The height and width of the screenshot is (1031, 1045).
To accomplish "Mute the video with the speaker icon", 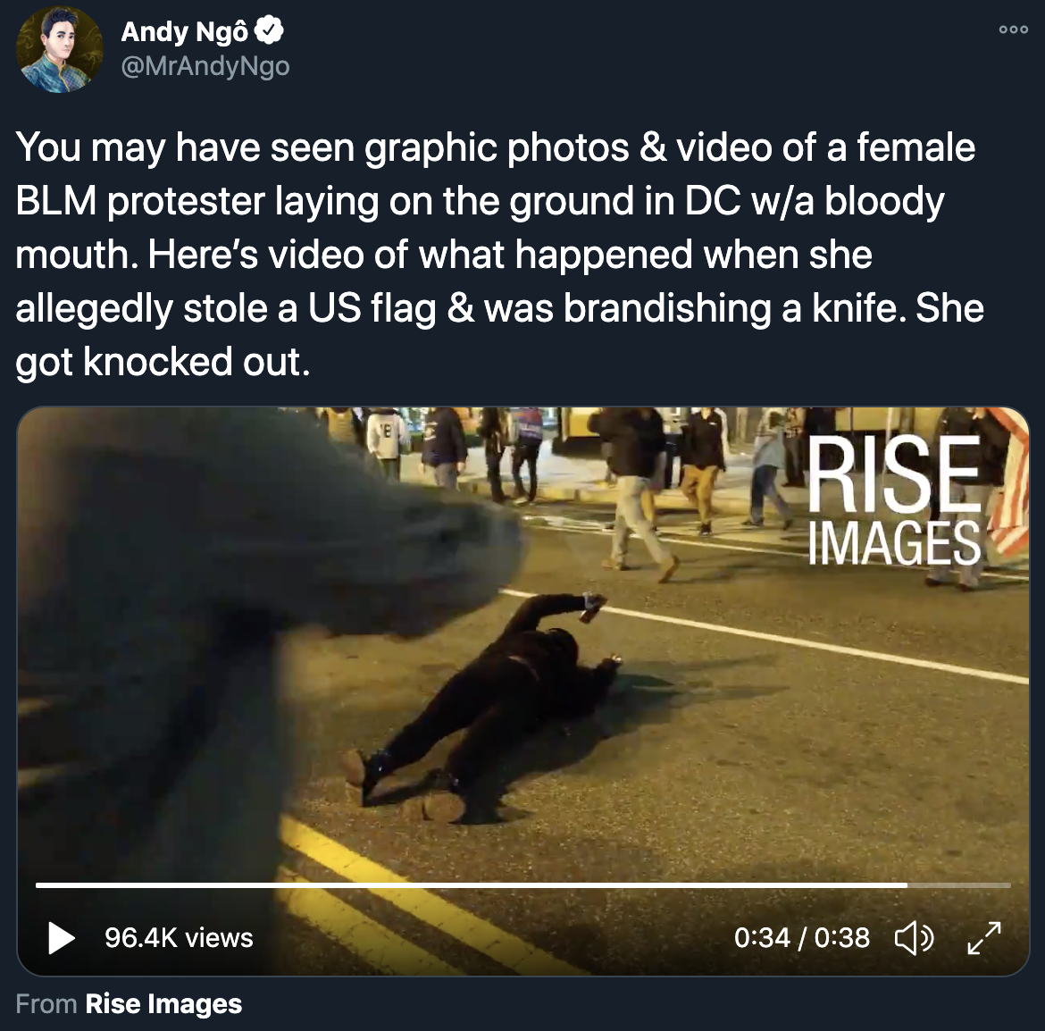I will pos(914,938).
